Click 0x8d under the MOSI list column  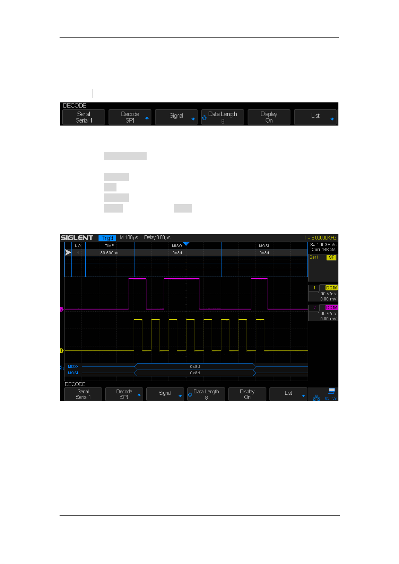(264, 253)
